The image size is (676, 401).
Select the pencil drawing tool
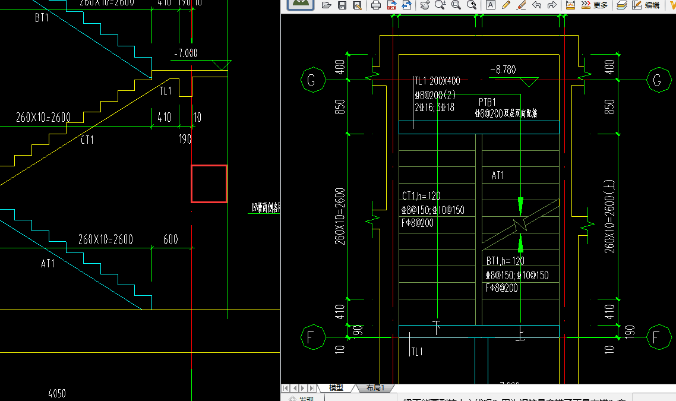[x=506, y=5]
